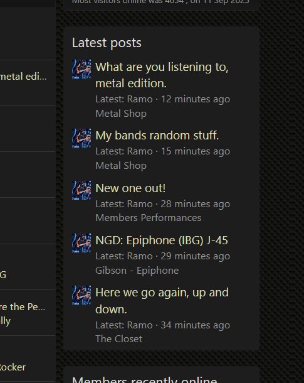Visit the Gibson - Epiphone forum
Viewport: 304px width, 383px height.
[137, 271]
